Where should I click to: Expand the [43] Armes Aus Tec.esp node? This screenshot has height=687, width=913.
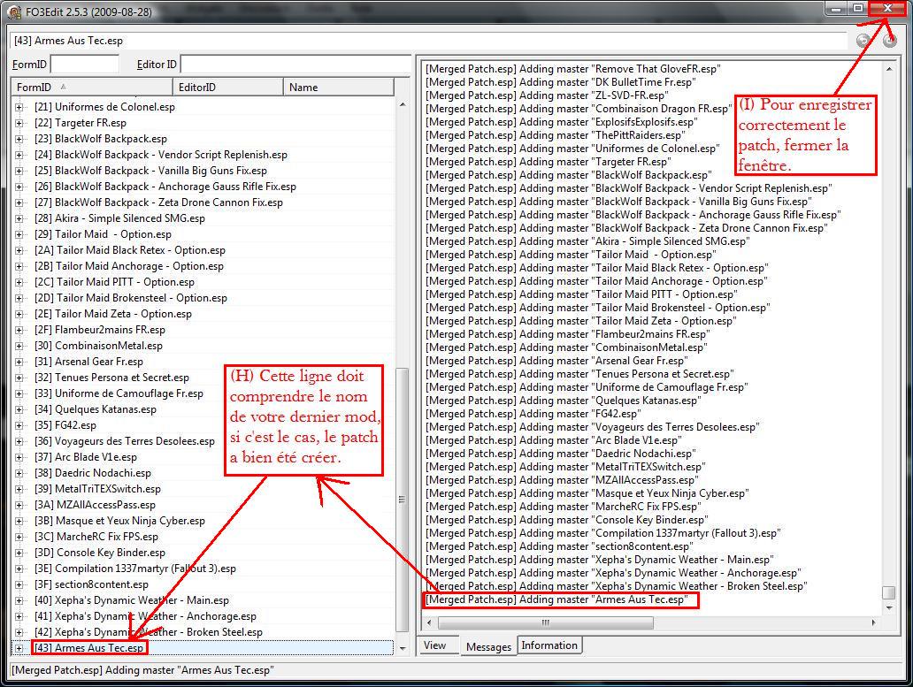coord(19,648)
